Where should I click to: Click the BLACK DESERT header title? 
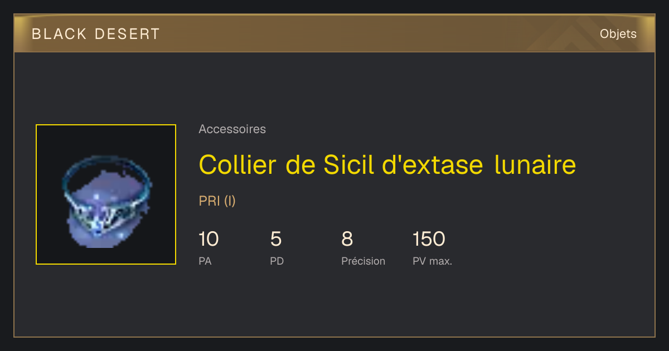tap(96, 34)
